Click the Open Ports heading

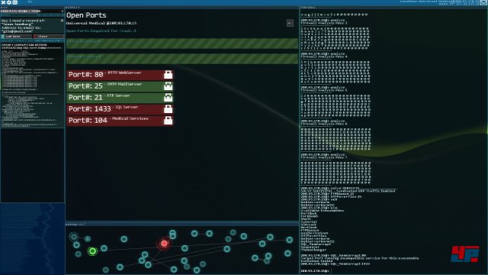click(86, 15)
